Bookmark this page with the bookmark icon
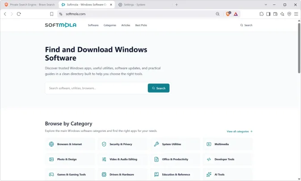This screenshot has width=301, height=181. click(x=52, y=14)
